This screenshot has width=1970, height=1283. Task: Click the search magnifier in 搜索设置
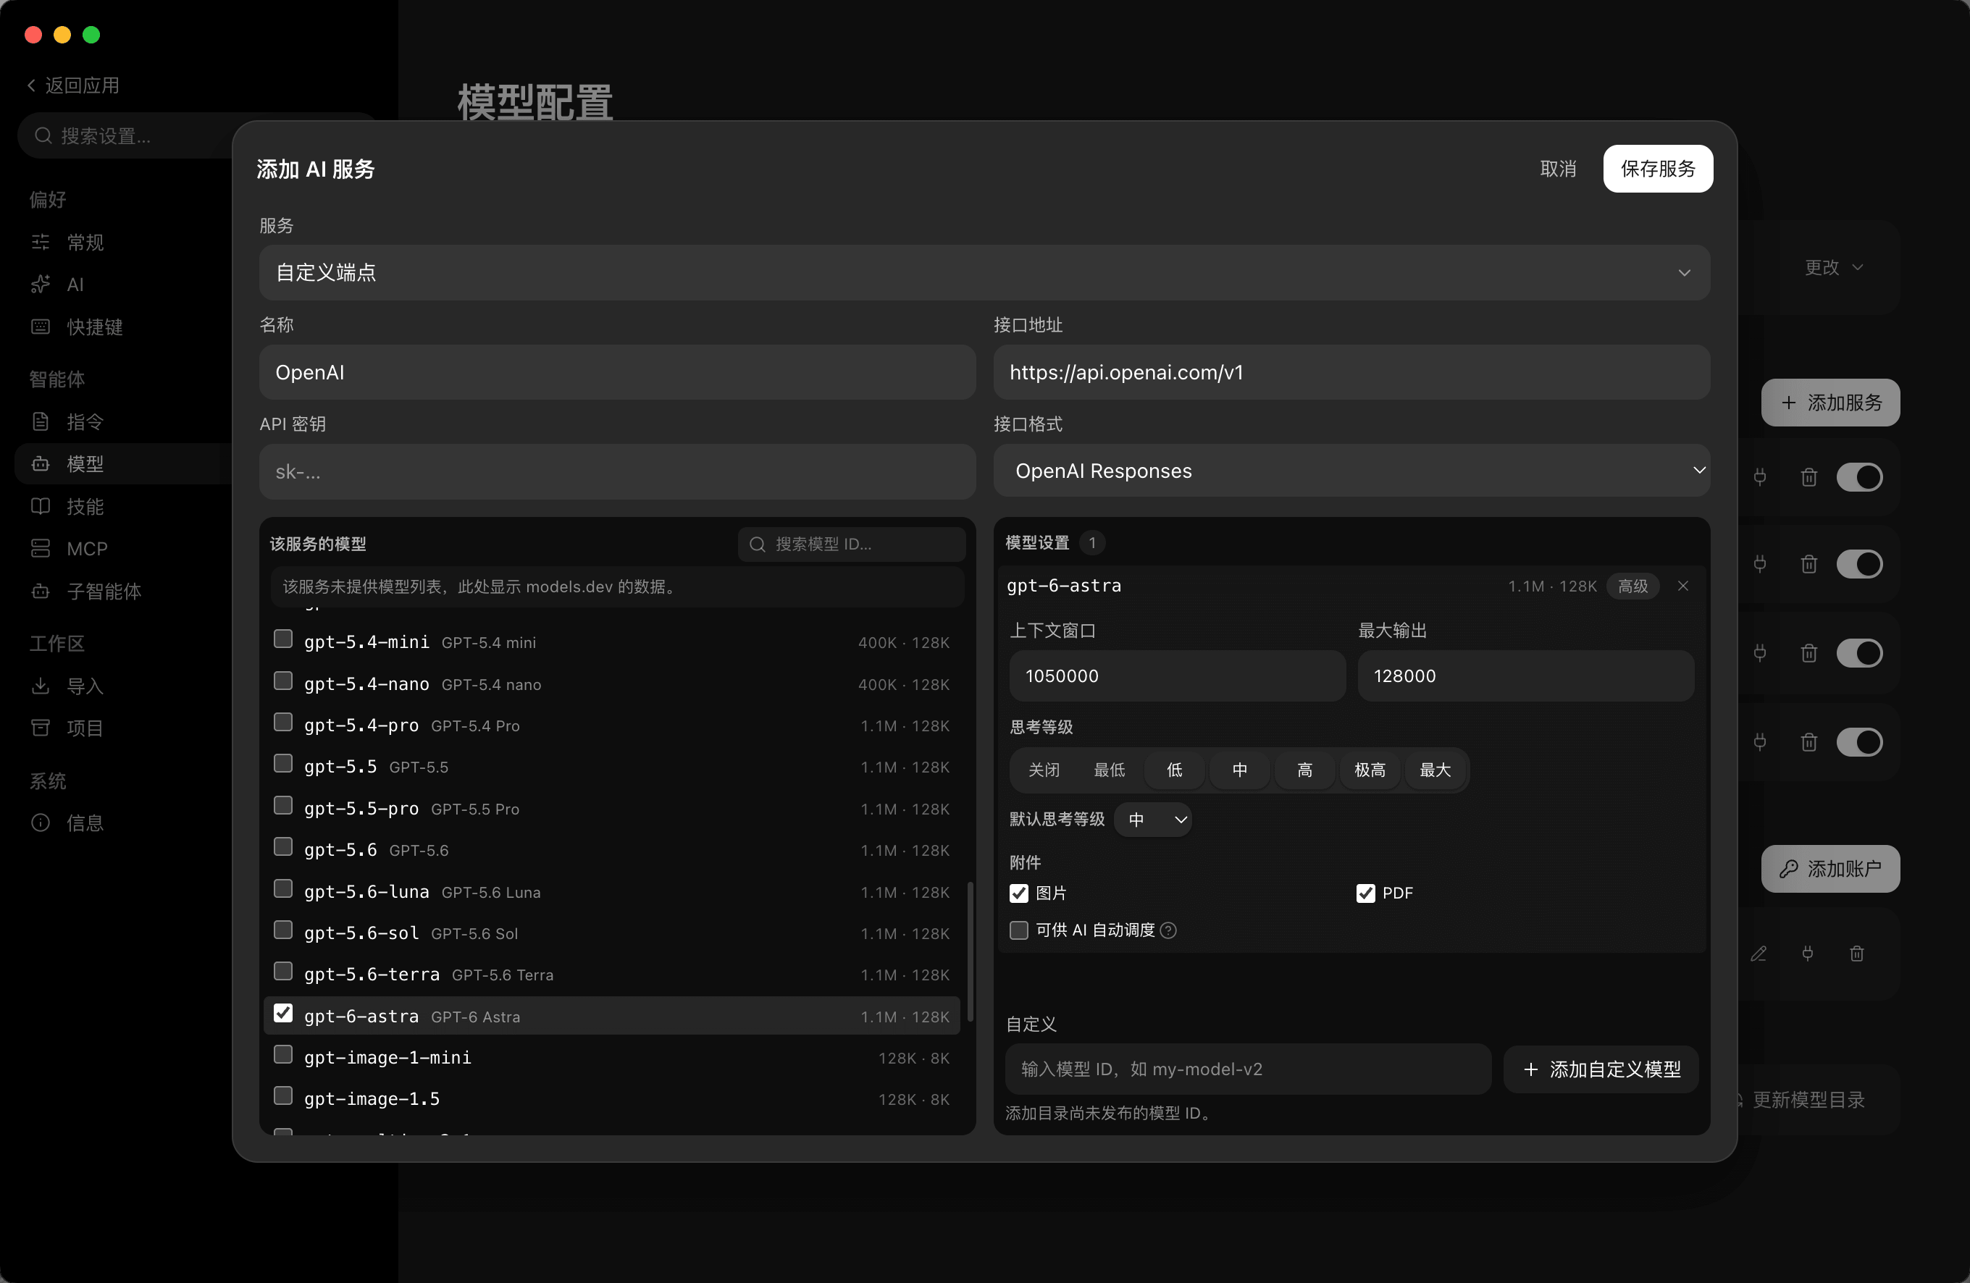click(43, 135)
